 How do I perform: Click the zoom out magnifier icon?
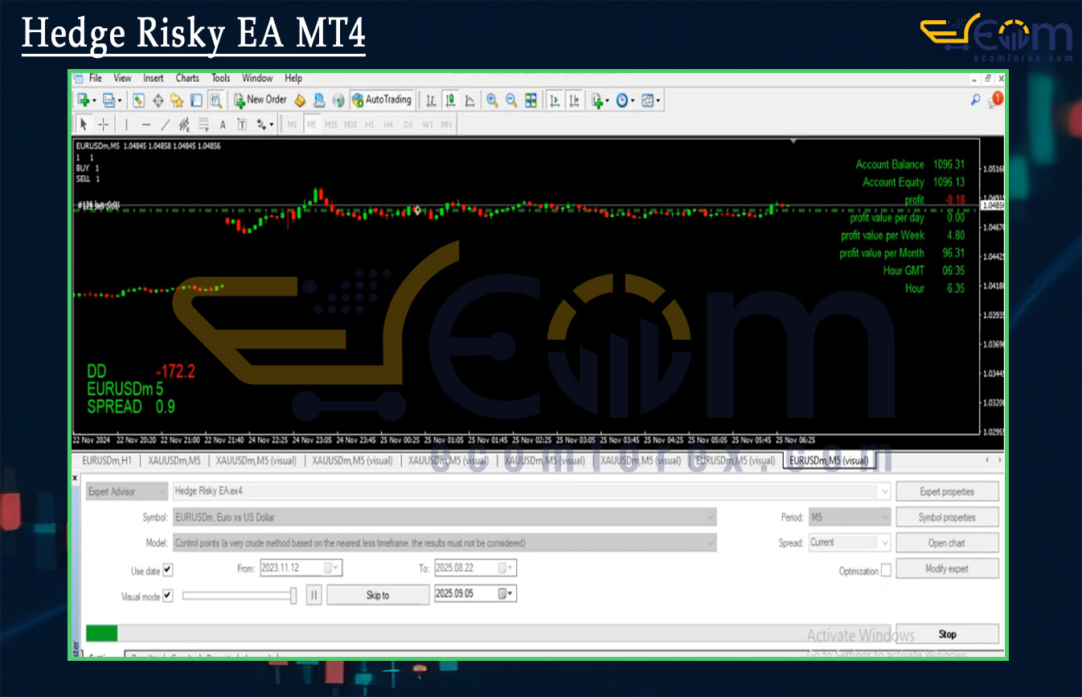click(510, 100)
